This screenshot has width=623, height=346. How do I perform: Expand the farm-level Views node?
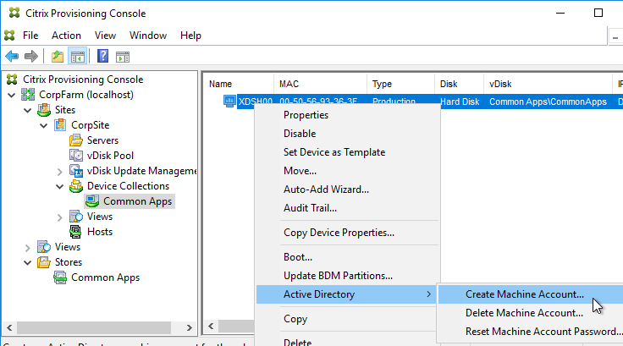27,248
